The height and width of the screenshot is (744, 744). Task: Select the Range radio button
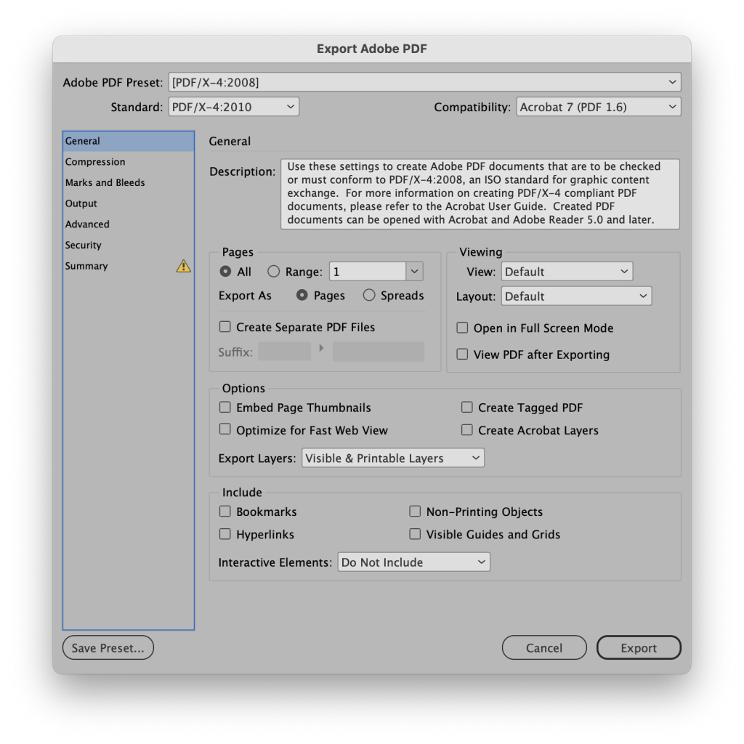pyautogui.click(x=273, y=272)
